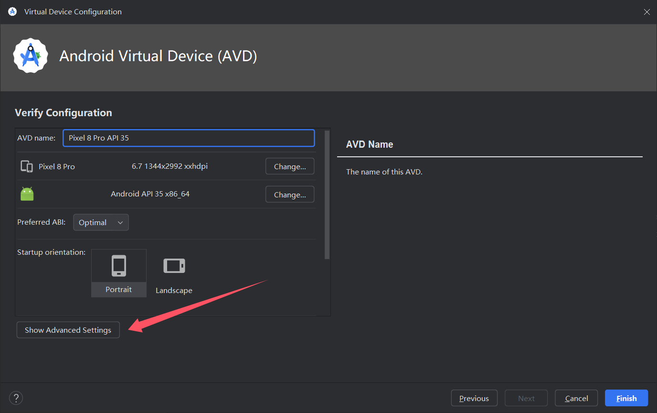This screenshot has height=413, width=657.
Task: Change the Android API 35 system image
Action: pos(290,195)
